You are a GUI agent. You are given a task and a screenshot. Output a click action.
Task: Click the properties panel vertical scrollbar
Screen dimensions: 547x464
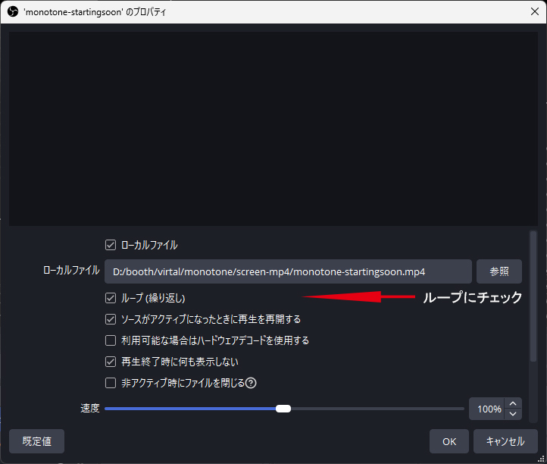533,303
